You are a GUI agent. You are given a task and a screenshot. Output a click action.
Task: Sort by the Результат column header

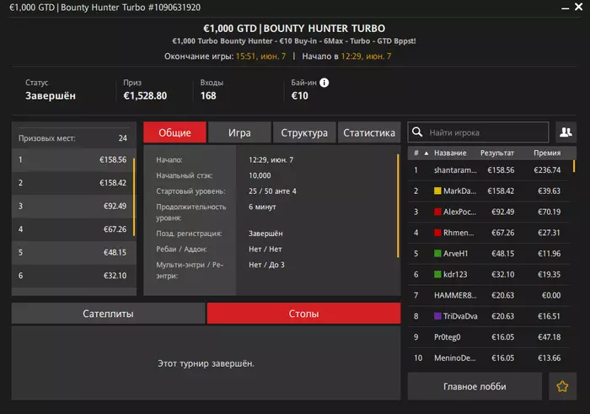(x=497, y=153)
